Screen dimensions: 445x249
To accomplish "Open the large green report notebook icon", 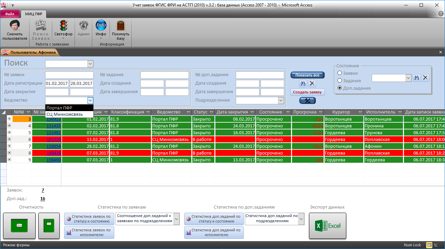I will click(x=19, y=226).
